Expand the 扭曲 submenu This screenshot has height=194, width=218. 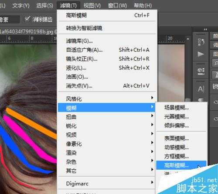point(106,117)
